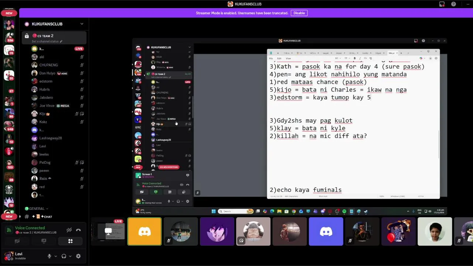The image size is (473, 266).
Task: Open voice connection quality icon
Action: click(x=9, y=230)
